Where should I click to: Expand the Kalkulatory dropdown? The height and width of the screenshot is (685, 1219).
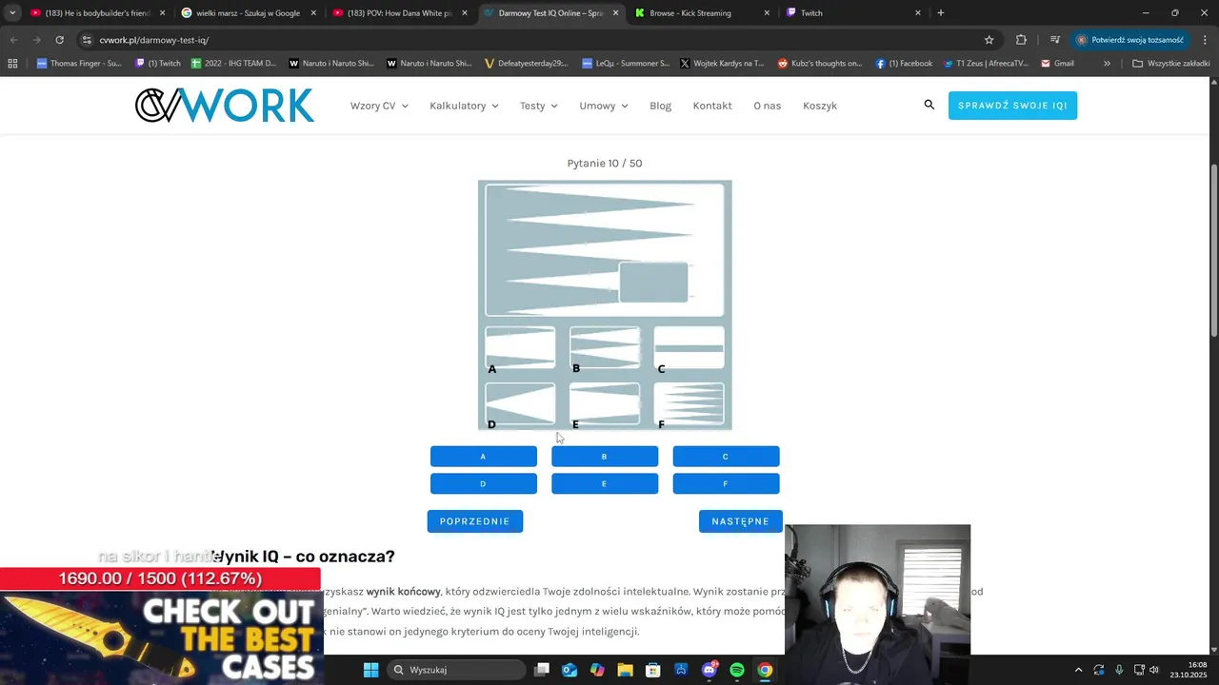click(x=464, y=106)
